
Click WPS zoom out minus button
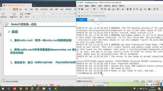pyautogui.click(x=63, y=85)
